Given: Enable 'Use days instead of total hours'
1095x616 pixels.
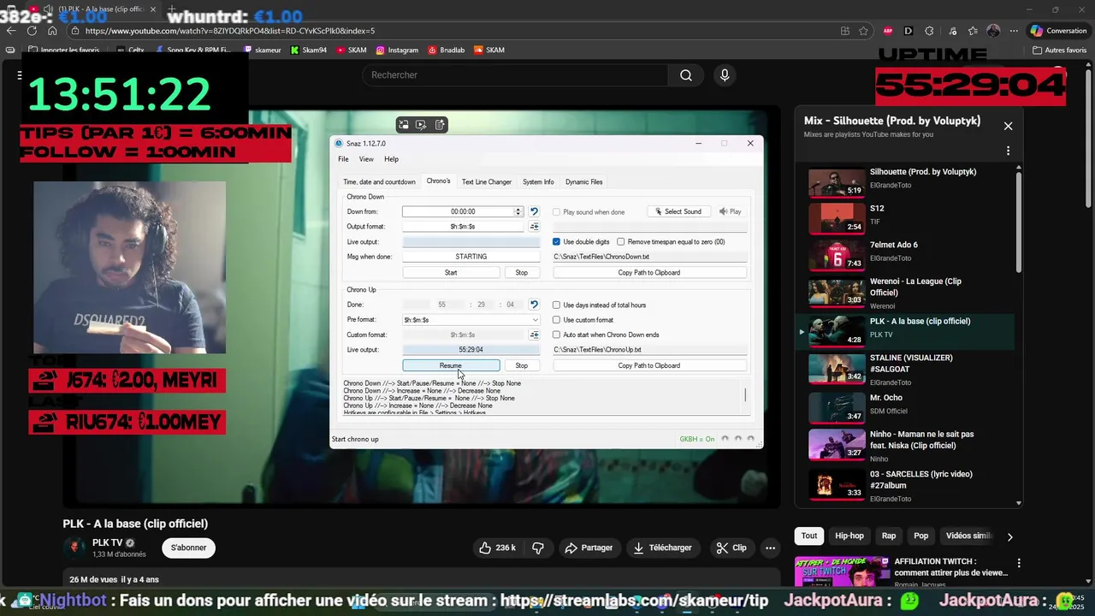Looking at the screenshot, I should coord(556,305).
